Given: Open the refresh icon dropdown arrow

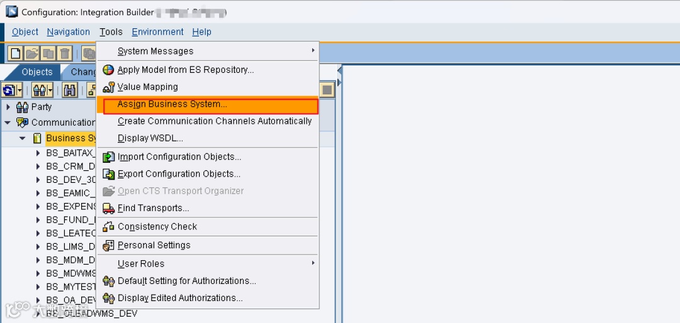Looking at the screenshot, I should coord(19,90).
